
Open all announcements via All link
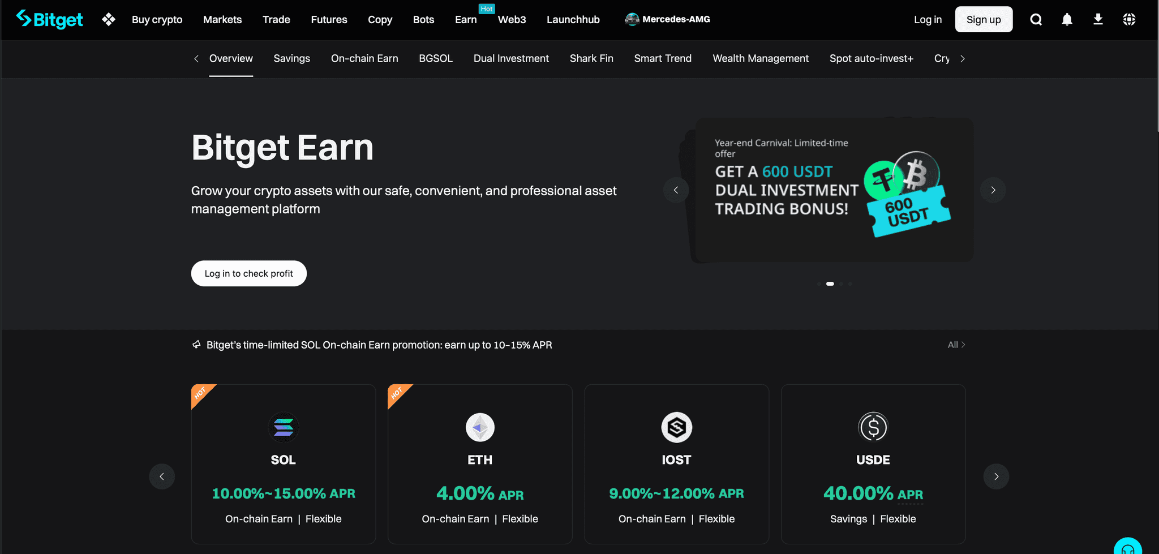pyautogui.click(x=956, y=345)
